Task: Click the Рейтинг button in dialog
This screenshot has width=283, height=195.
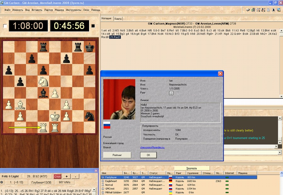Action: pos(117,155)
